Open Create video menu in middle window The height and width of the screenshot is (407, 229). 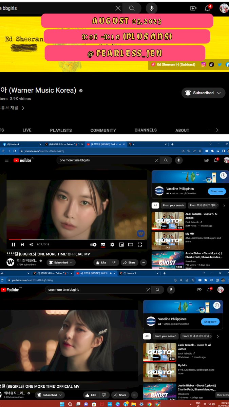(x=206, y=160)
